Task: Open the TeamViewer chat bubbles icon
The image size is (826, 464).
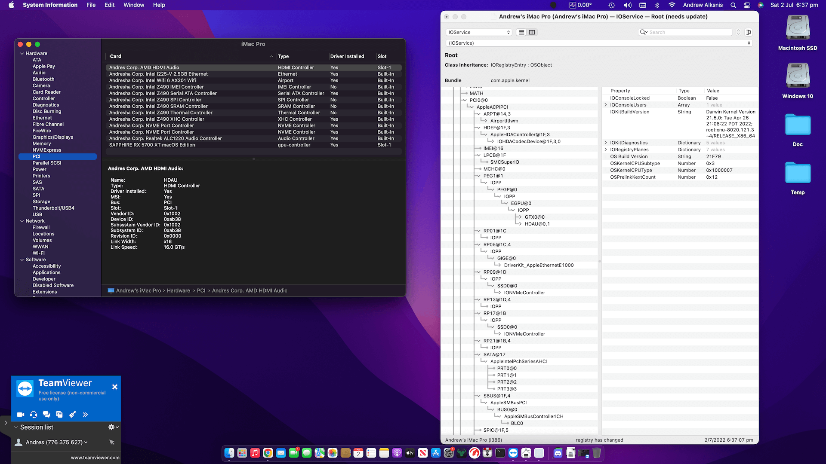Action: tap(46, 415)
